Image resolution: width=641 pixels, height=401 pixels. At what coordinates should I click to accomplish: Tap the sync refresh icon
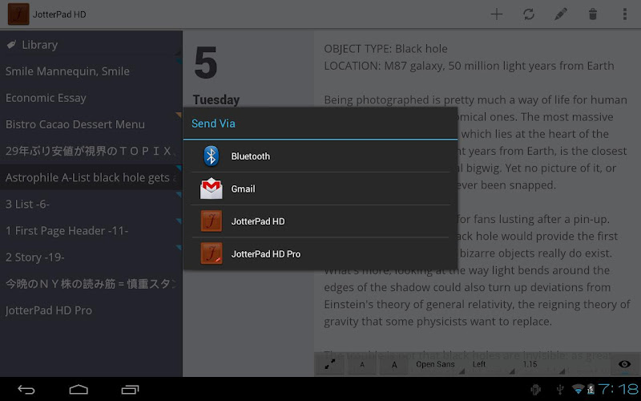pyautogui.click(x=529, y=14)
